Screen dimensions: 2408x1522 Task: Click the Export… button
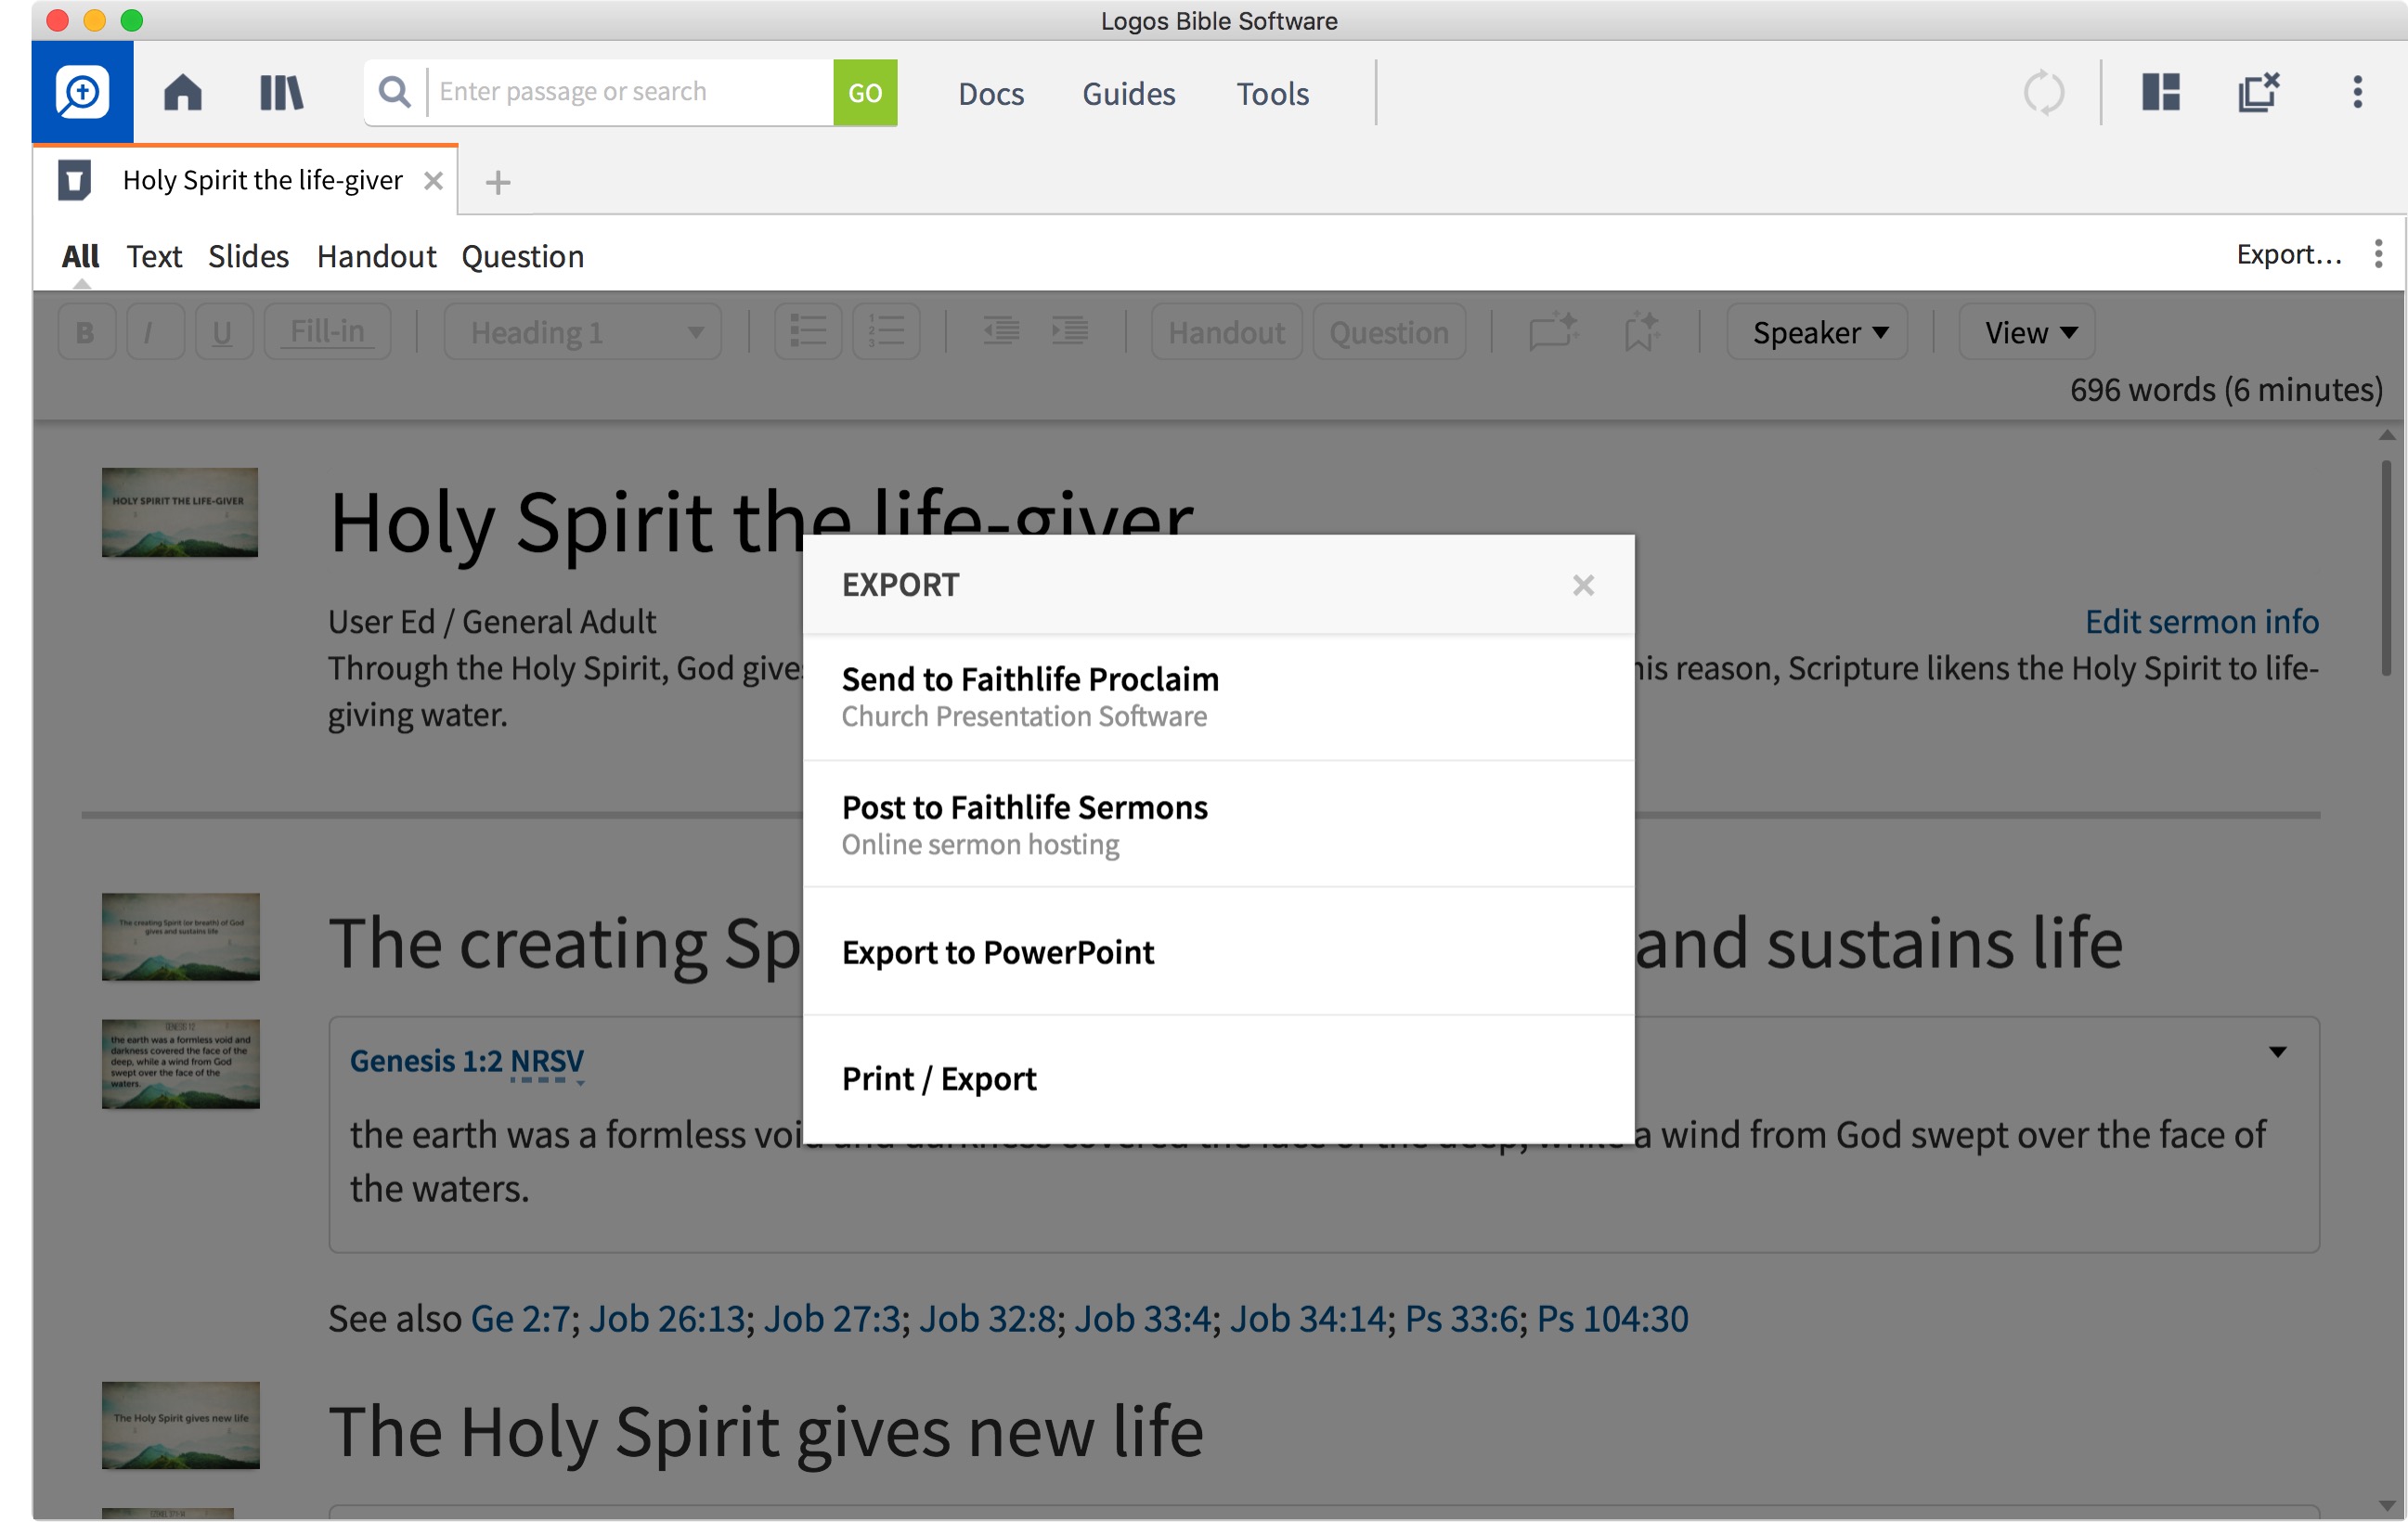[2288, 254]
